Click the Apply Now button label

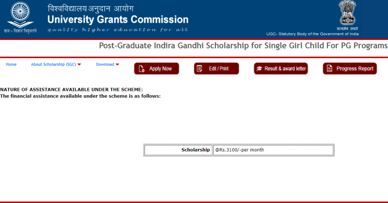click(160, 69)
